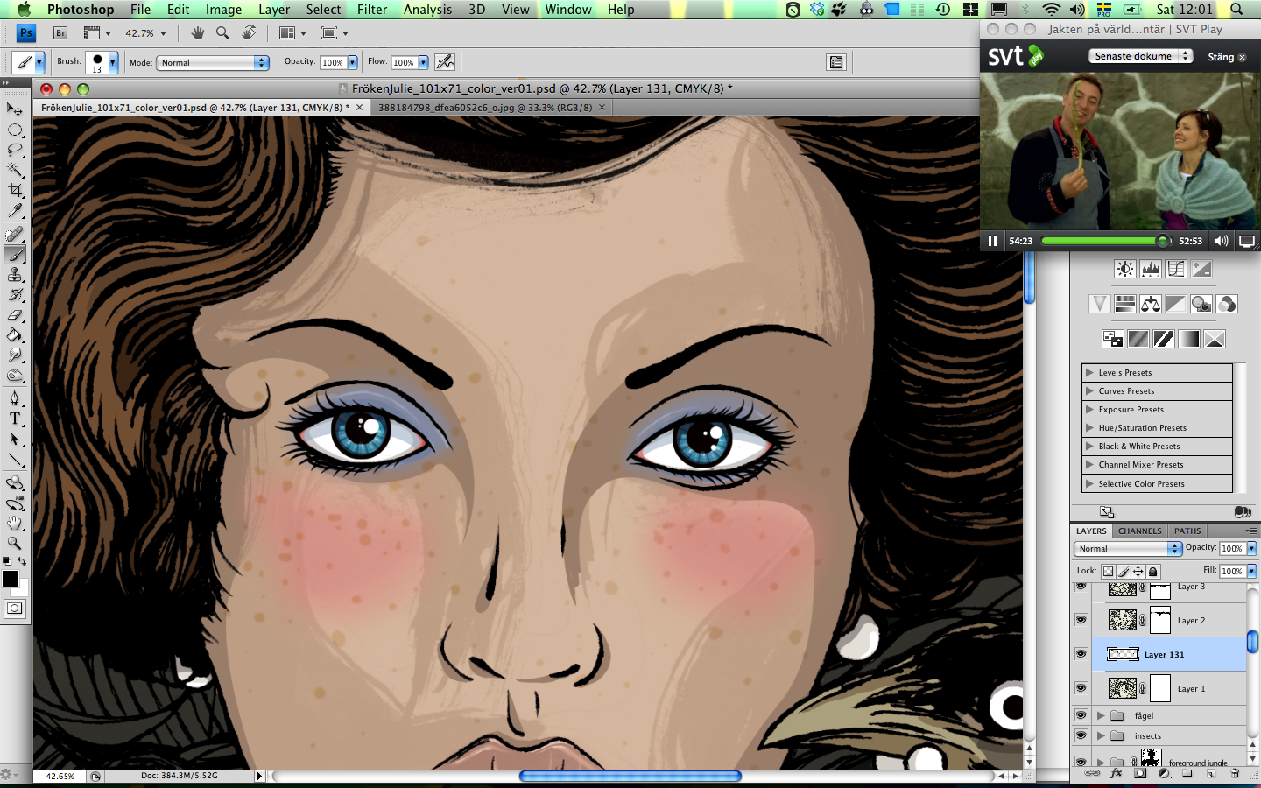
Task: Select the Paint Bucket tool
Action: point(15,335)
